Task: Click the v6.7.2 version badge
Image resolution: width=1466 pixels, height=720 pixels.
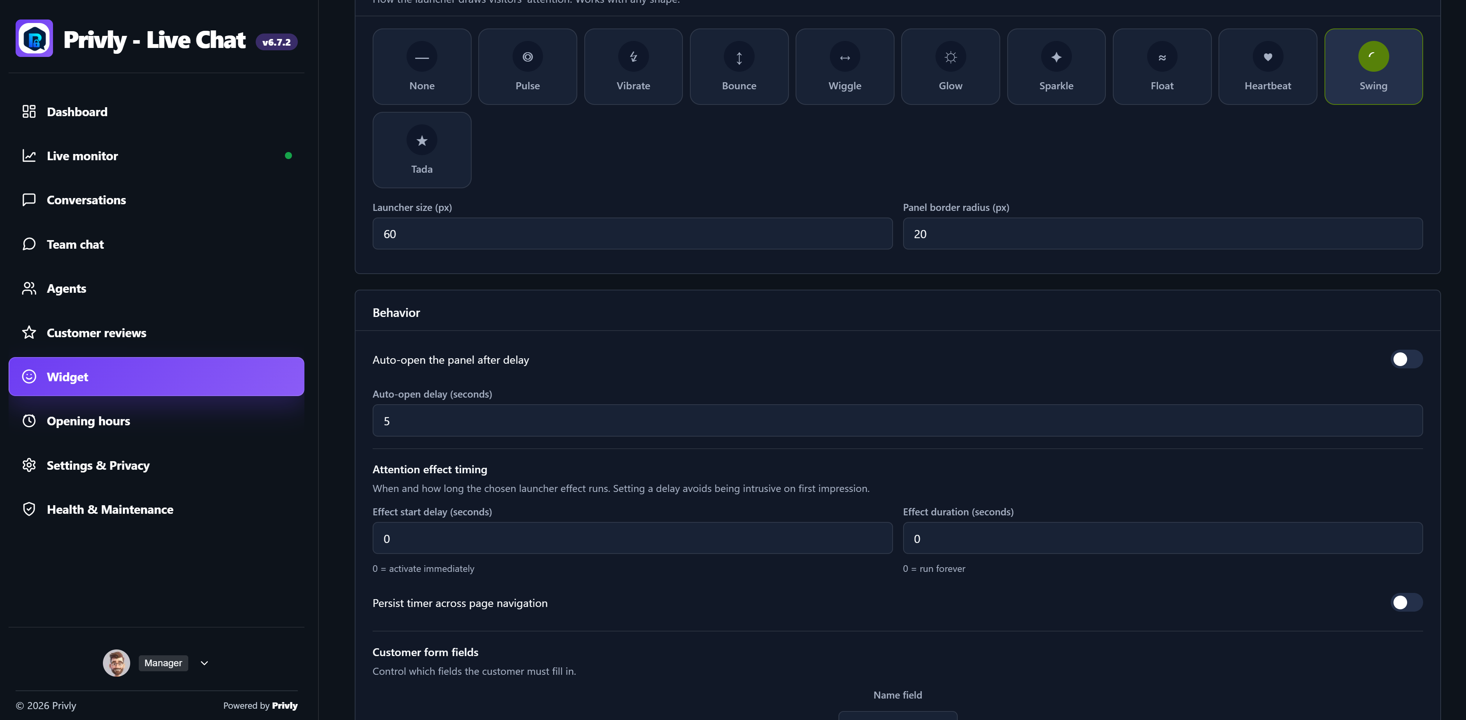Action: [276, 42]
